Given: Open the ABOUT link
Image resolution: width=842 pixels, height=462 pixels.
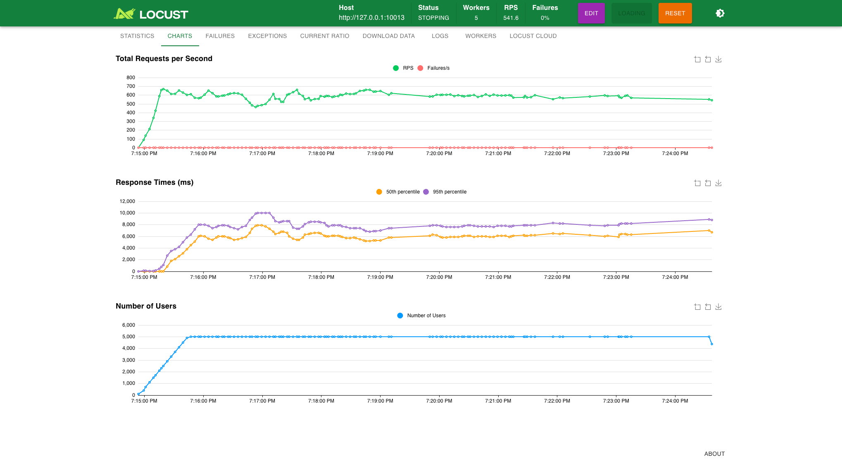Looking at the screenshot, I should (x=714, y=454).
